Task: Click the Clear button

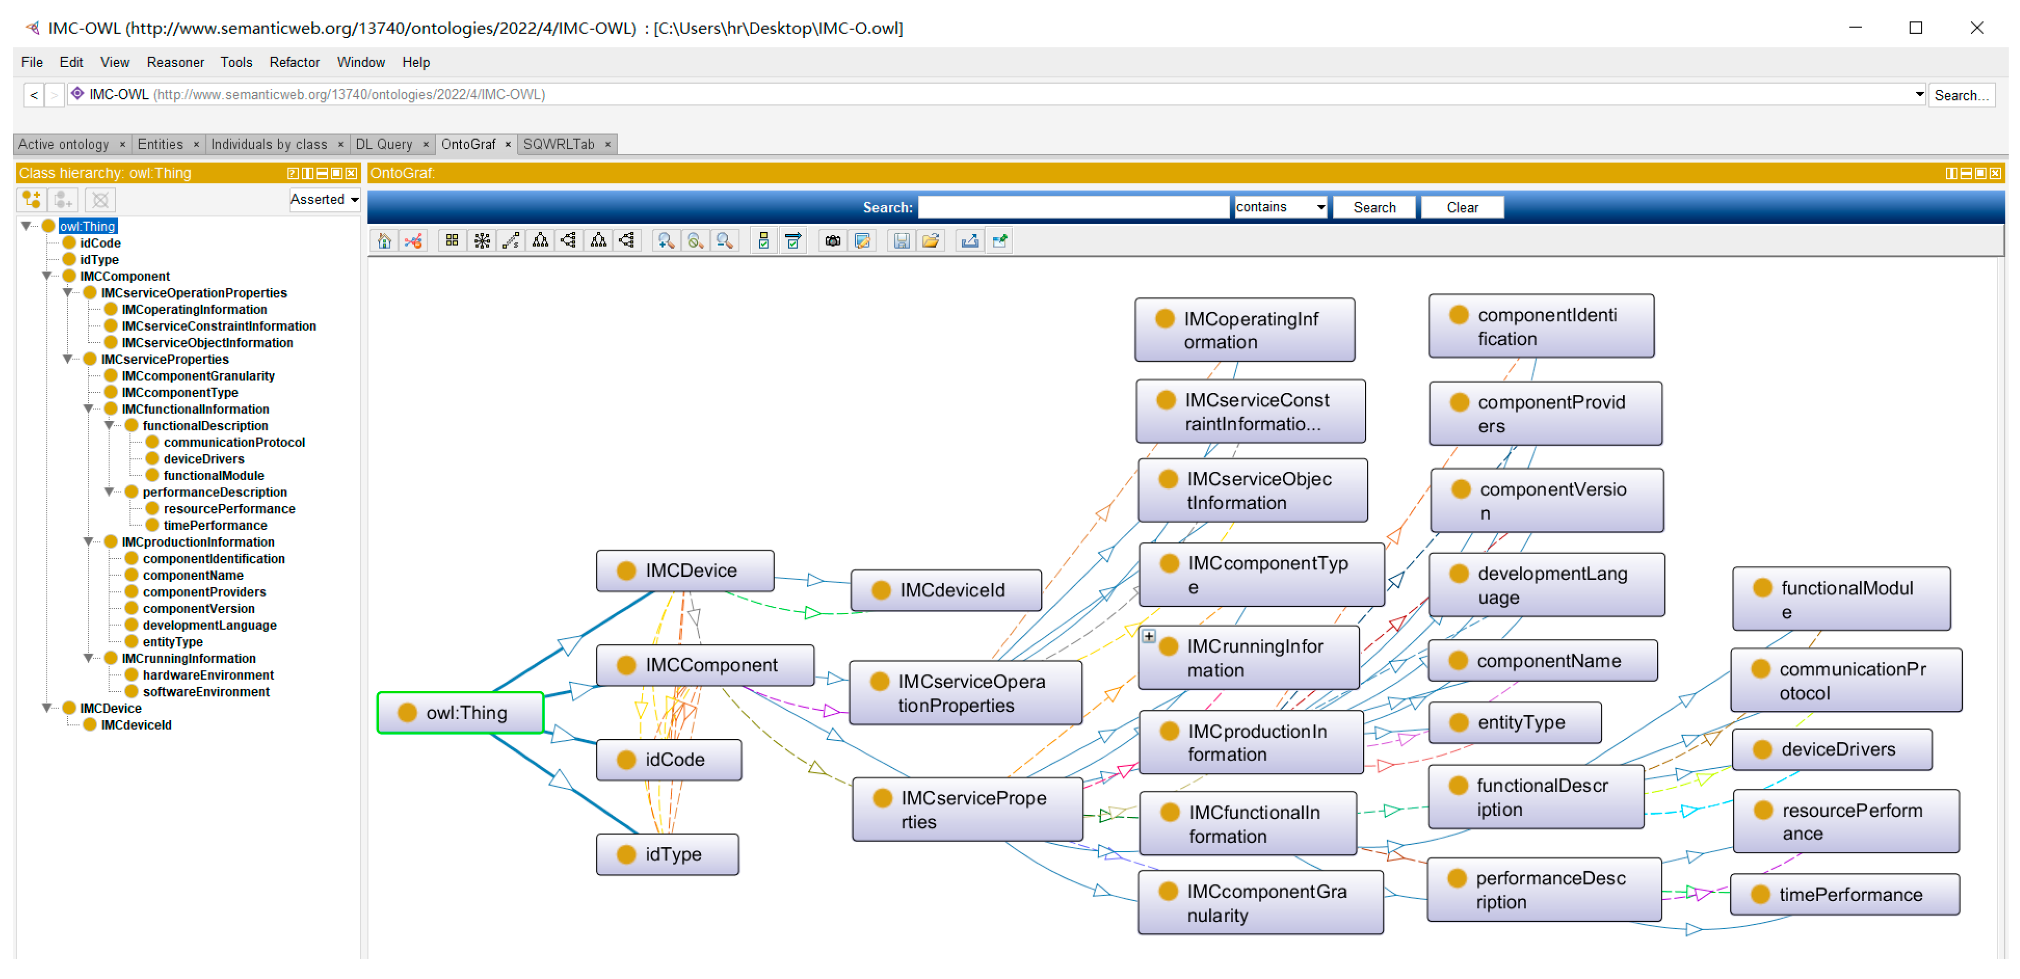Action: [x=1462, y=208]
